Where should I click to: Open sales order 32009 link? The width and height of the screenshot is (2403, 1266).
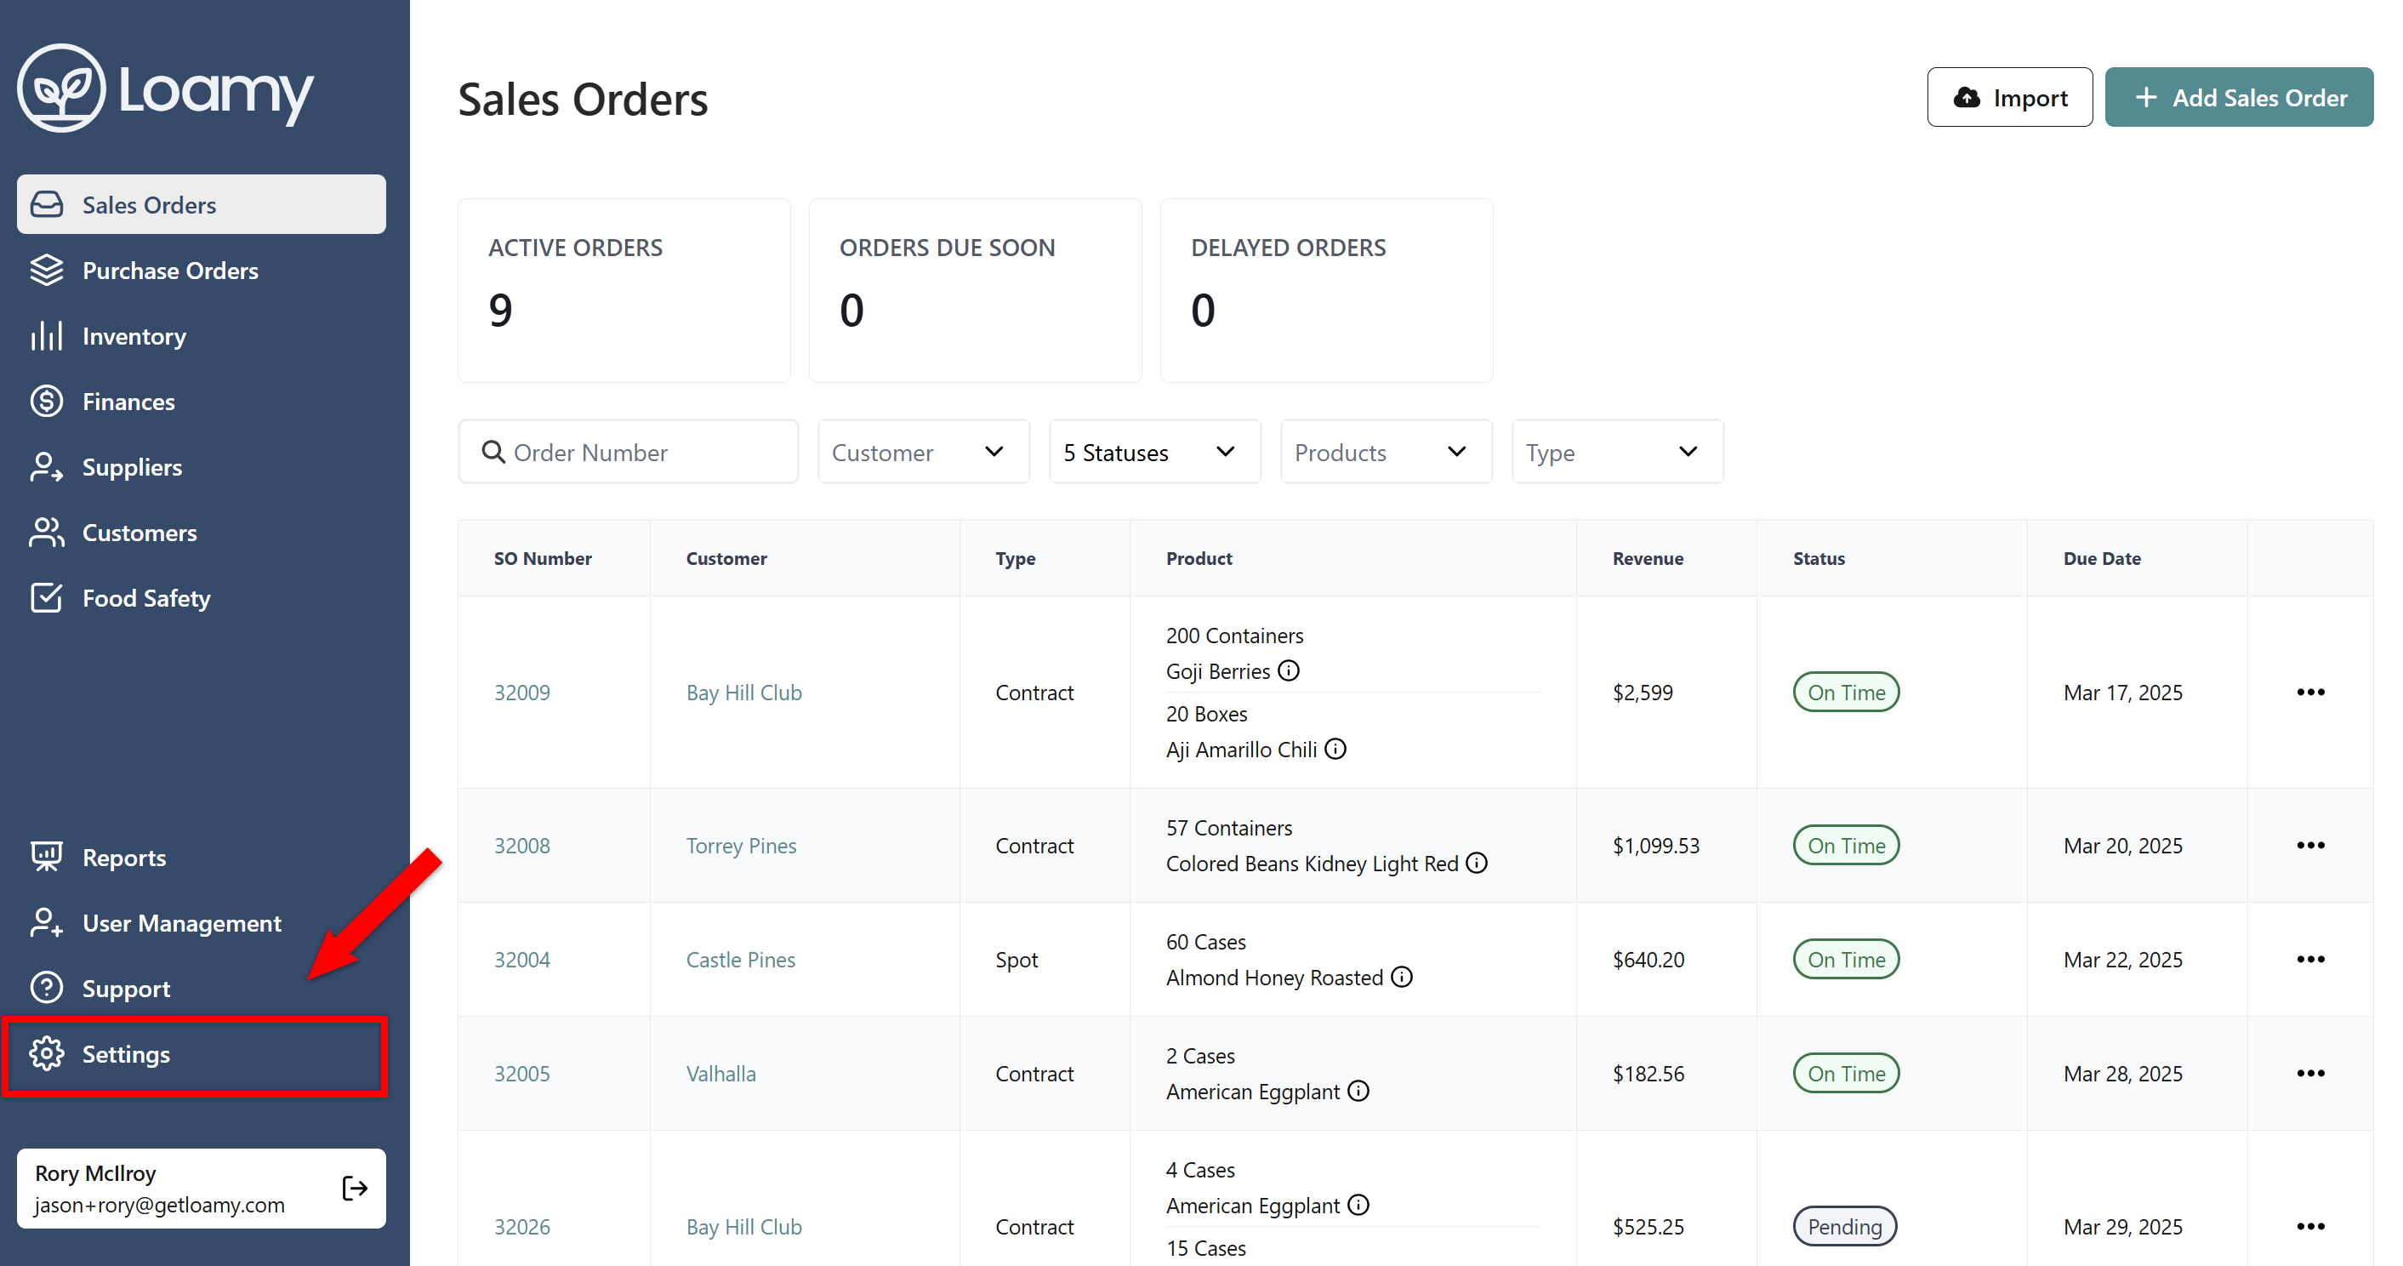click(x=521, y=693)
